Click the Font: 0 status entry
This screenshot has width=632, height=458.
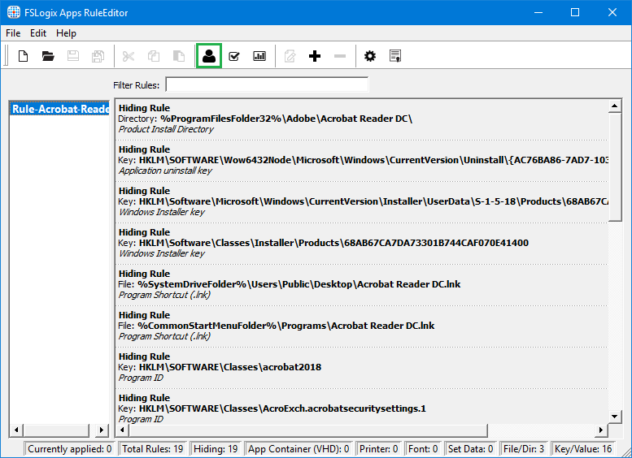[423, 449]
